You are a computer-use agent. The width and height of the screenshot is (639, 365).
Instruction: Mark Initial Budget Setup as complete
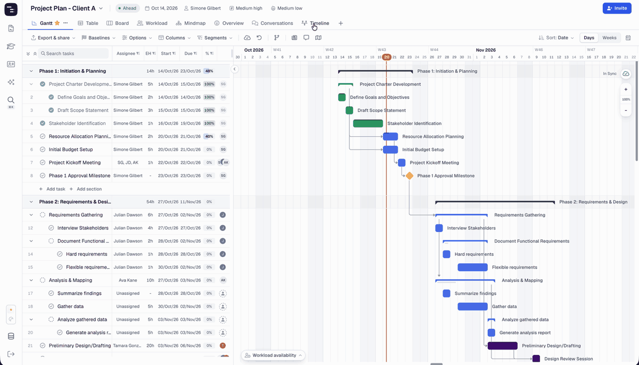click(43, 150)
